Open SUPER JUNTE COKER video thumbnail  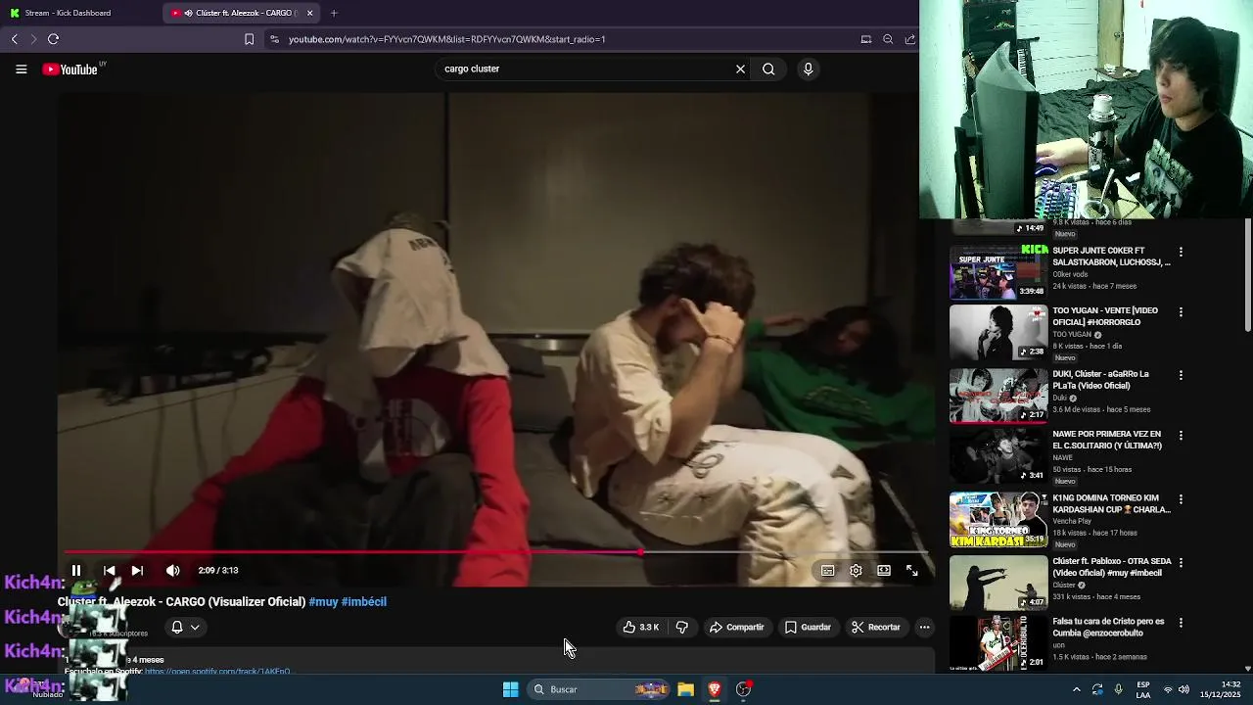[998, 271]
